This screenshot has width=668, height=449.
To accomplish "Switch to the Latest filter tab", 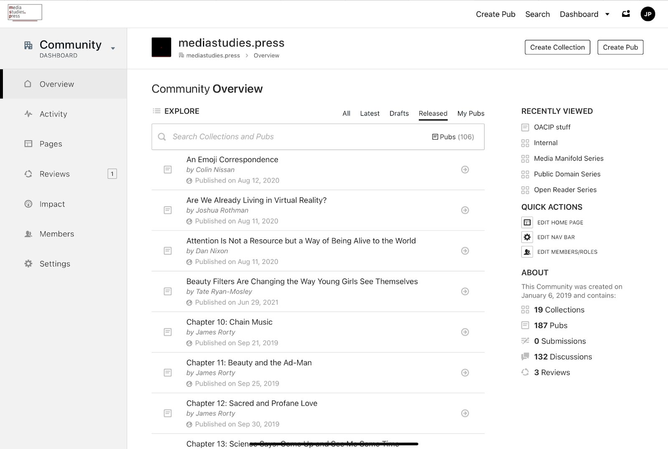I will click(x=370, y=113).
